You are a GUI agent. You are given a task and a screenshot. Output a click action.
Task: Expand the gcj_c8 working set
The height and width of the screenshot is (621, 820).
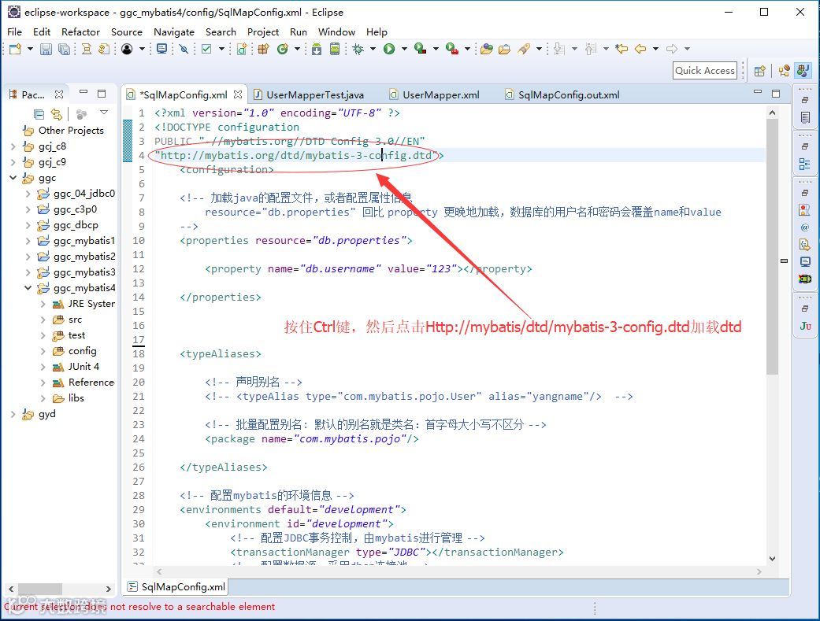click(x=13, y=146)
